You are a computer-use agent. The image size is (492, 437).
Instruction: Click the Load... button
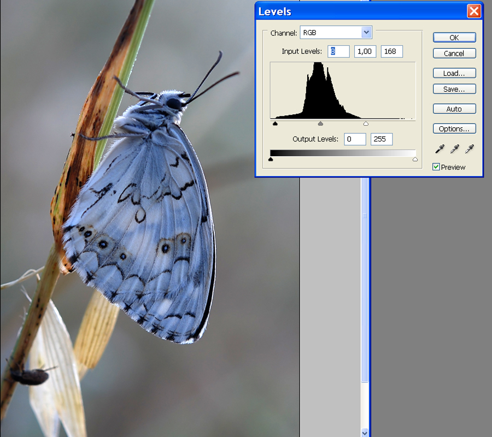click(x=454, y=73)
